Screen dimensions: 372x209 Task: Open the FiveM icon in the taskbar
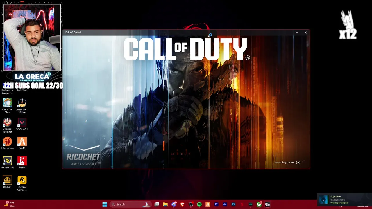208,204
